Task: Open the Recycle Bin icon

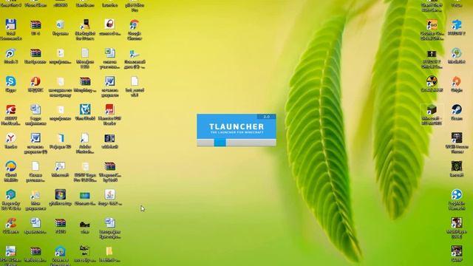Action: pos(60,24)
